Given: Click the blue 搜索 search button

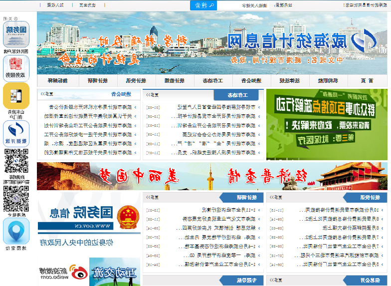Looking at the screenshot, I should click(203, 5).
